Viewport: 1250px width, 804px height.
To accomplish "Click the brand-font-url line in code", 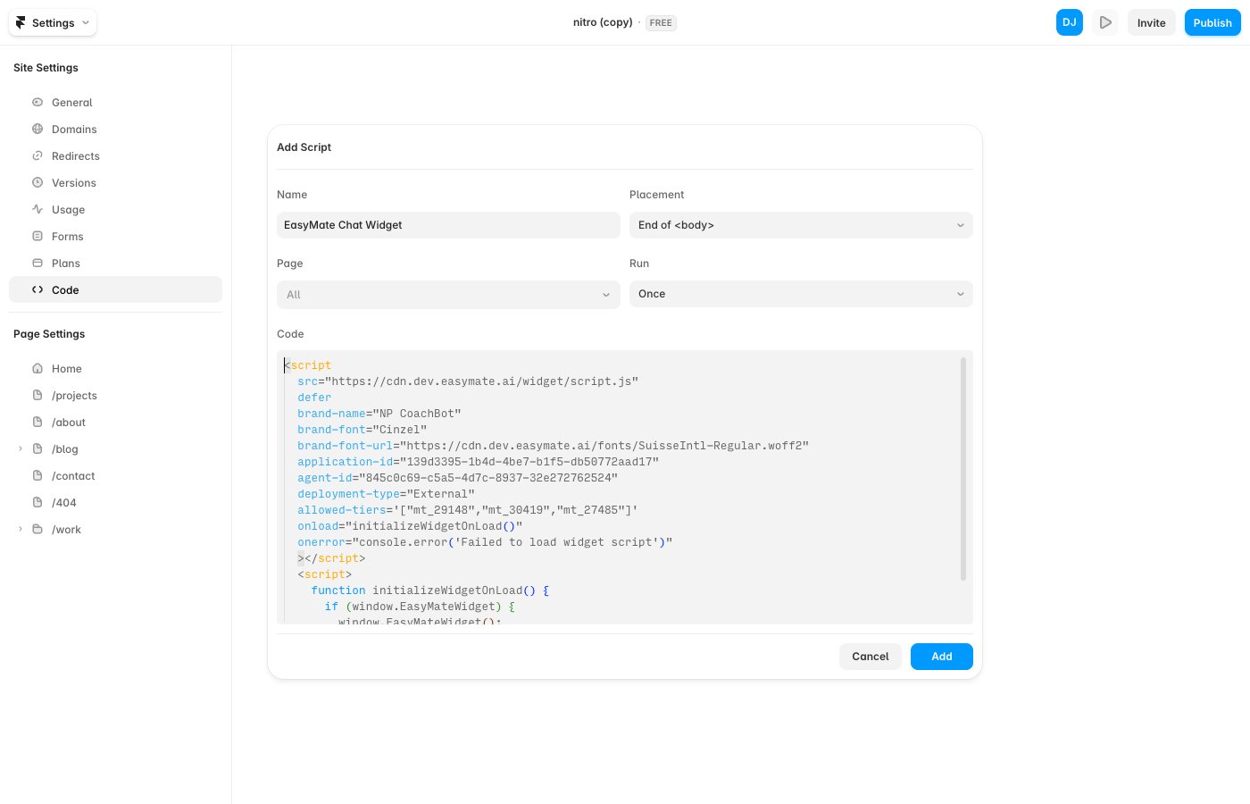I will click(x=554, y=446).
